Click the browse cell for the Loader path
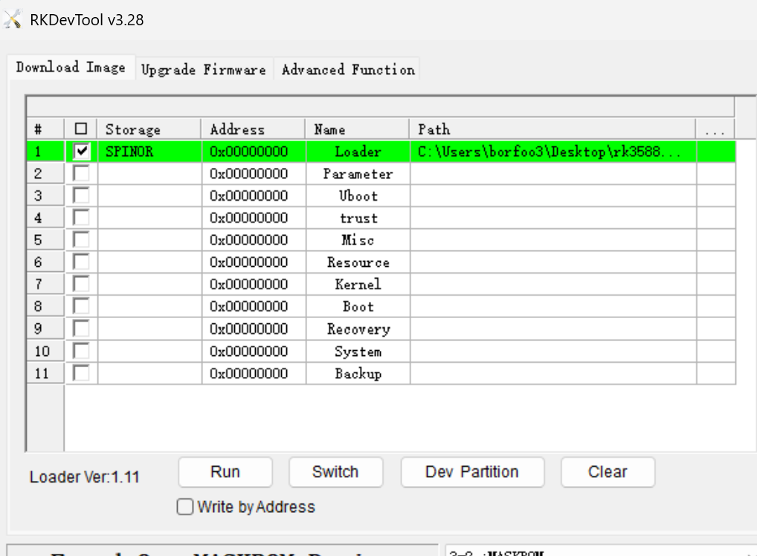The height and width of the screenshot is (556, 757). click(x=715, y=152)
